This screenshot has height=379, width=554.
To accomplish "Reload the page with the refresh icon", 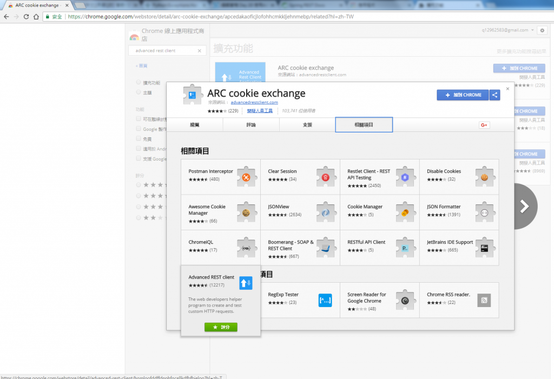I will point(26,17).
